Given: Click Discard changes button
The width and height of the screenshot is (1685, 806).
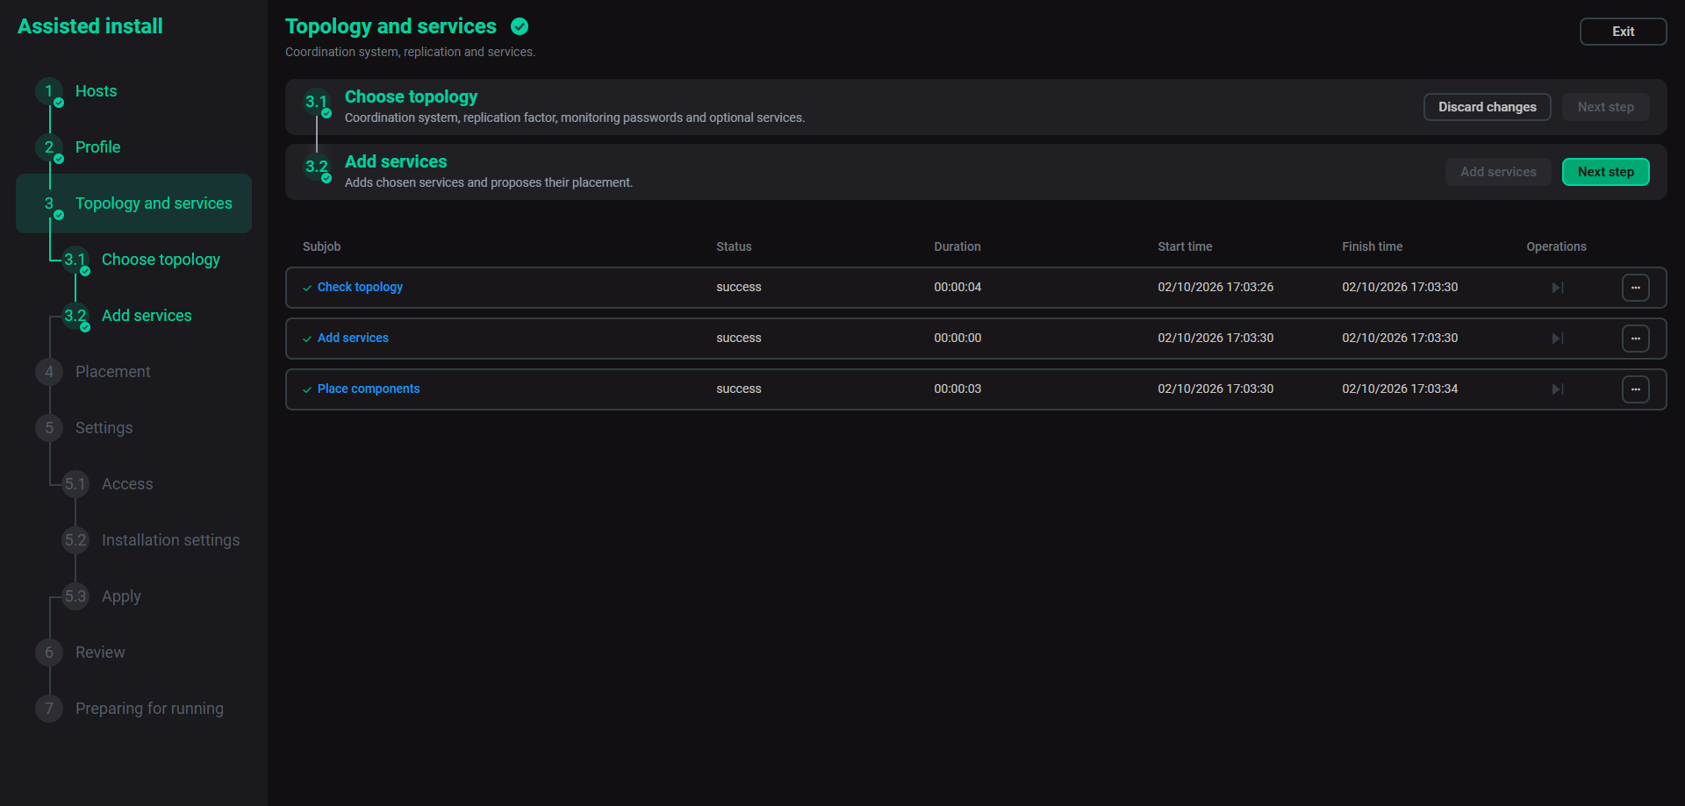Looking at the screenshot, I should point(1488,107).
